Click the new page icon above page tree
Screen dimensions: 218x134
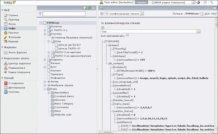(85, 8)
